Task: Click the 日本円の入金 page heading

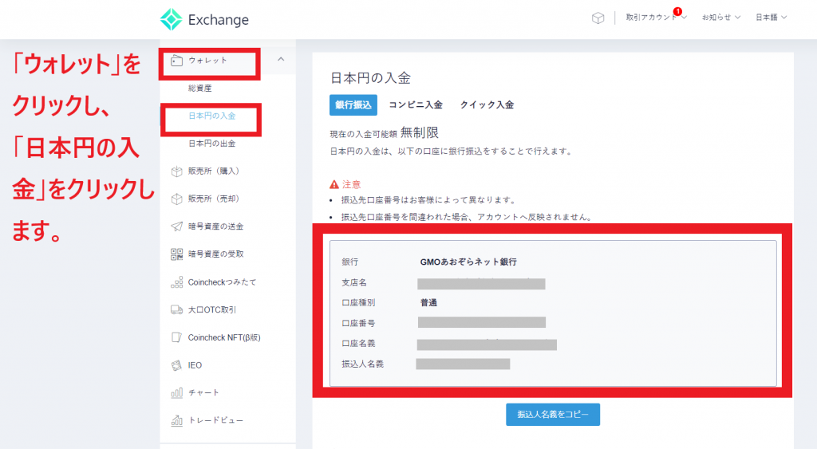Action: pos(370,78)
